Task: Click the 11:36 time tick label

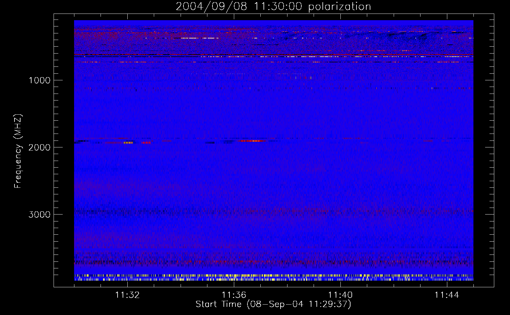Action: [234, 295]
